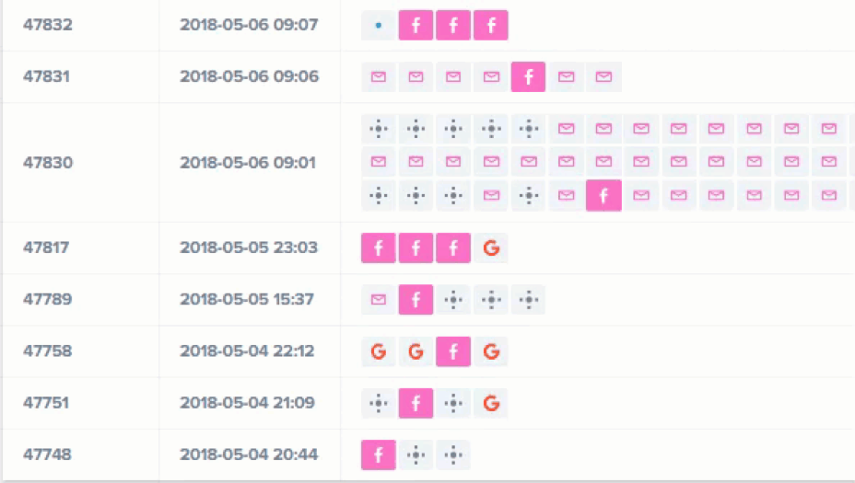Click the Facebook icon in row 47831
This screenshot has height=483, width=855.
pos(529,77)
